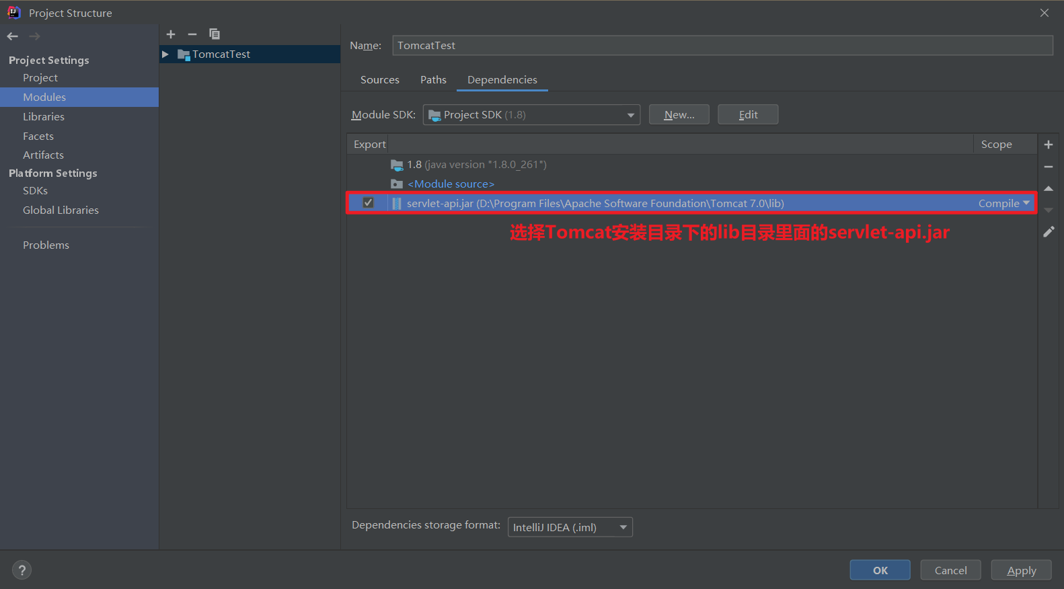
Task: Move the dependency up
Action: click(1049, 189)
